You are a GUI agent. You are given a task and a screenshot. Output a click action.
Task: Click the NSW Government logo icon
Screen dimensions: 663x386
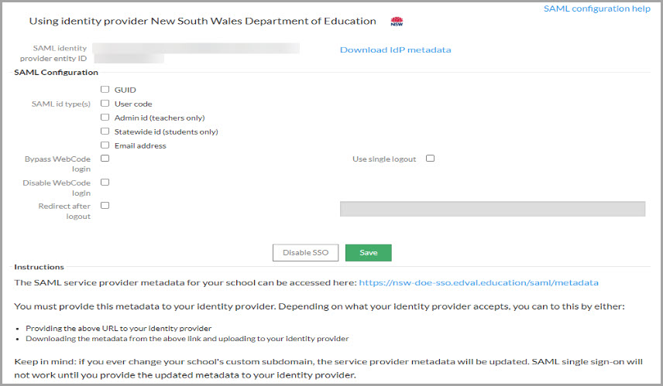397,22
